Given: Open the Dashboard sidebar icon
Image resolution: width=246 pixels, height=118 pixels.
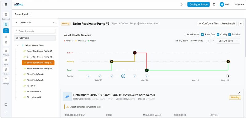Looking at the screenshot, I should tap(6, 14).
